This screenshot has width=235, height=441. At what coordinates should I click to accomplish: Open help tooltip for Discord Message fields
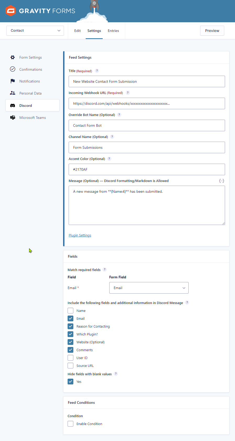[187, 302]
